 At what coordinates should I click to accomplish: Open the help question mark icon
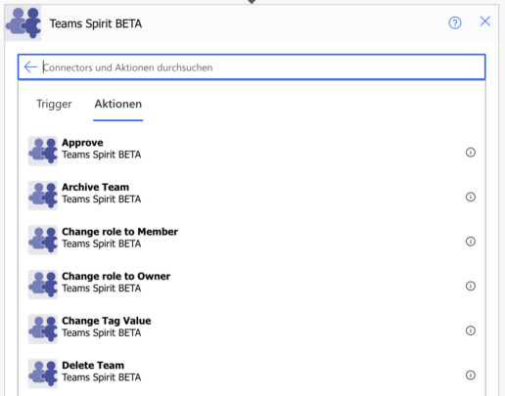455,22
